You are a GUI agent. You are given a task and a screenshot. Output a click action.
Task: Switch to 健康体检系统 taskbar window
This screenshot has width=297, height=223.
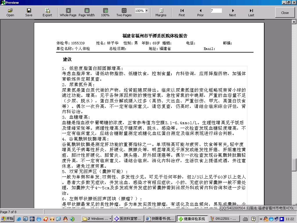[x=192, y=219]
